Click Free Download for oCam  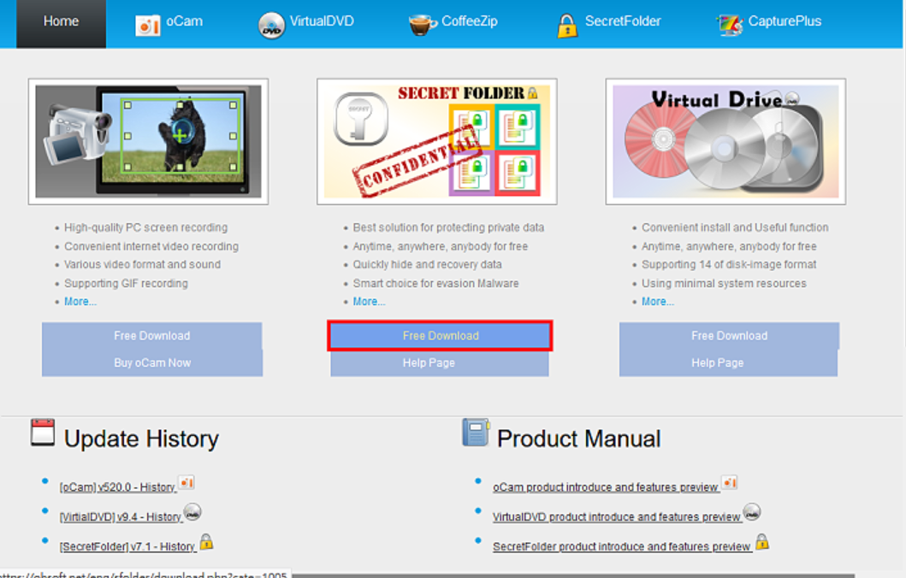pos(152,335)
